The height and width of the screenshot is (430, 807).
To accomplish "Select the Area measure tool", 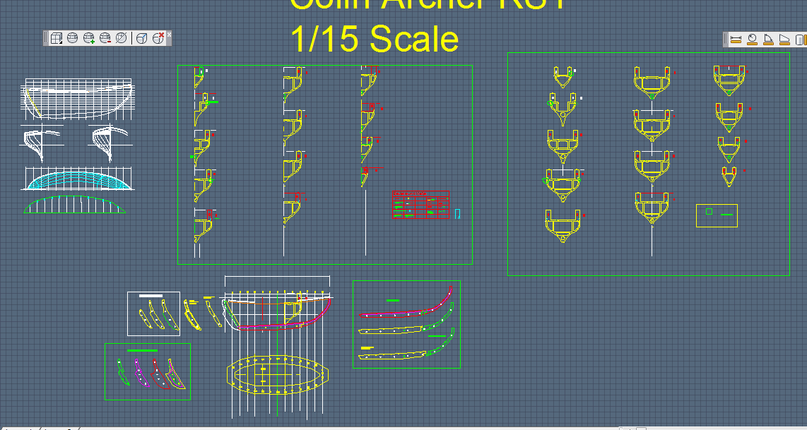I will pos(784,40).
